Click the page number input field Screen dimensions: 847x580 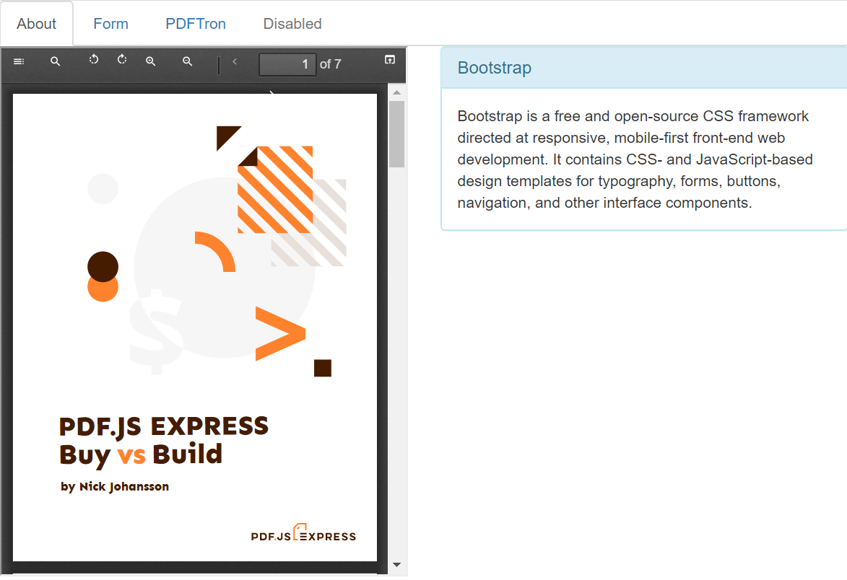click(x=287, y=63)
